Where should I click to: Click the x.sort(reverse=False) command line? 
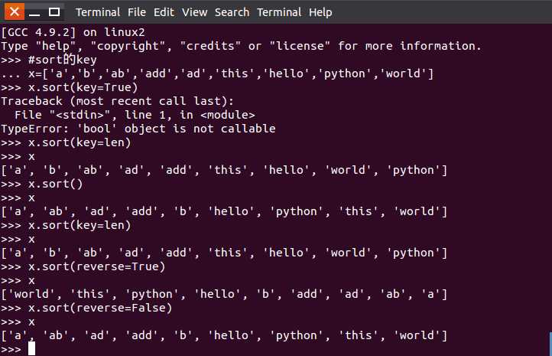point(86,308)
